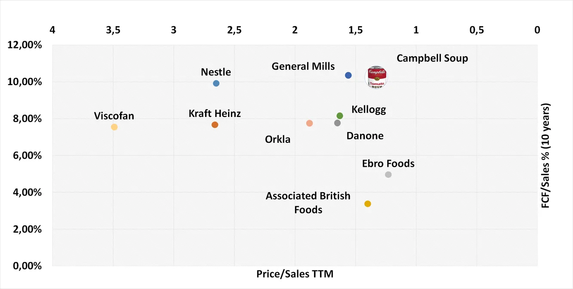
Task: Select the General Mills blue dot
Action: [x=348, y=75]
